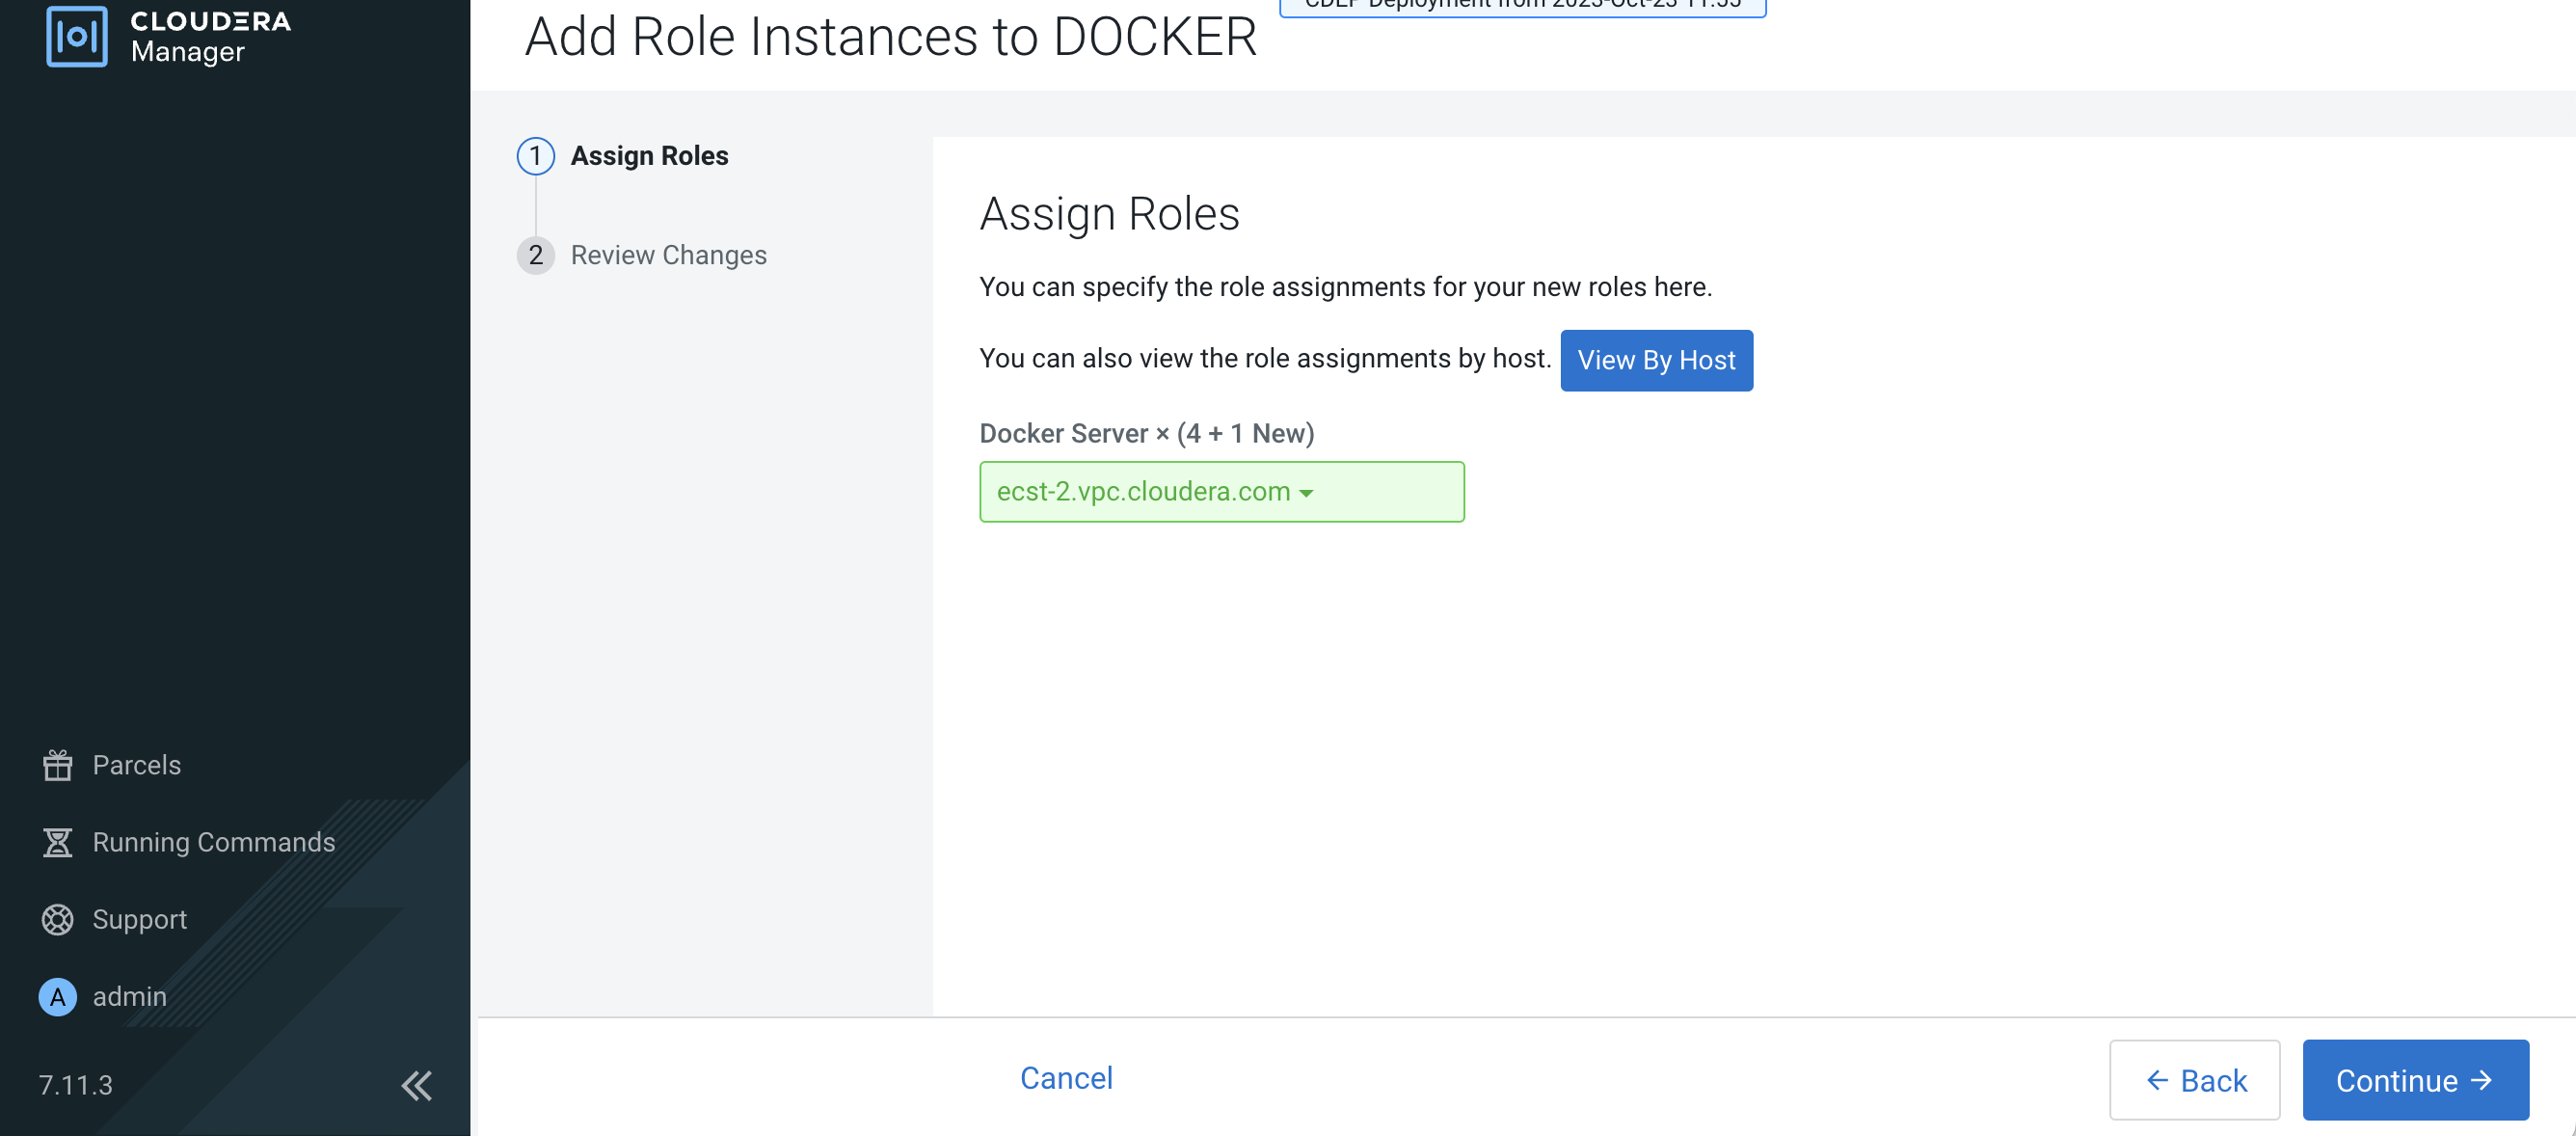Go to the Review Changes step

(x=668, y=255)
